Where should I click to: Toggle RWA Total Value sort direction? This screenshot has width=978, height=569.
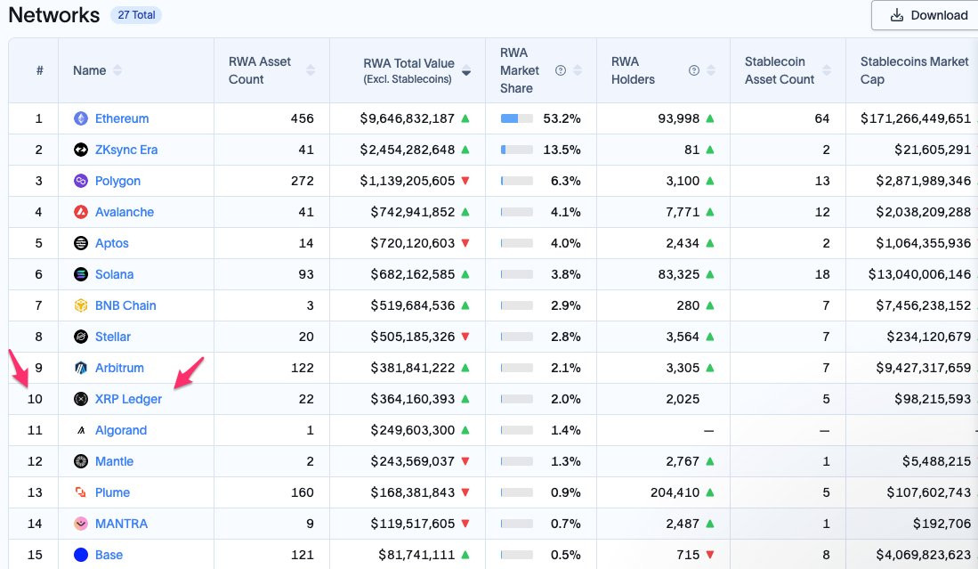[x=466, y=72]
